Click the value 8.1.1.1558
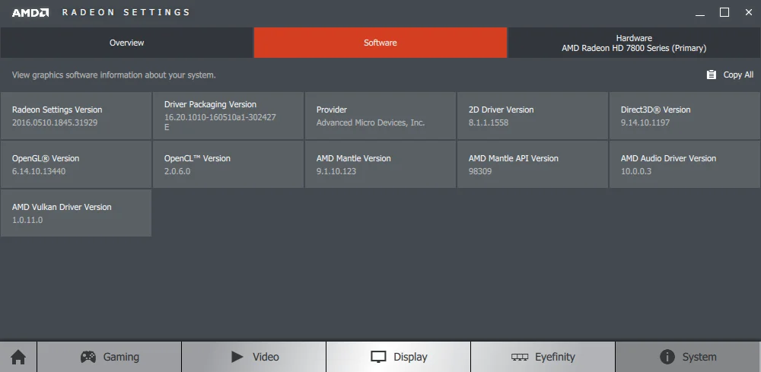 489,122
